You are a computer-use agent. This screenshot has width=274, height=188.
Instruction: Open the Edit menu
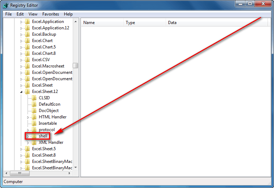coord(20,14)
